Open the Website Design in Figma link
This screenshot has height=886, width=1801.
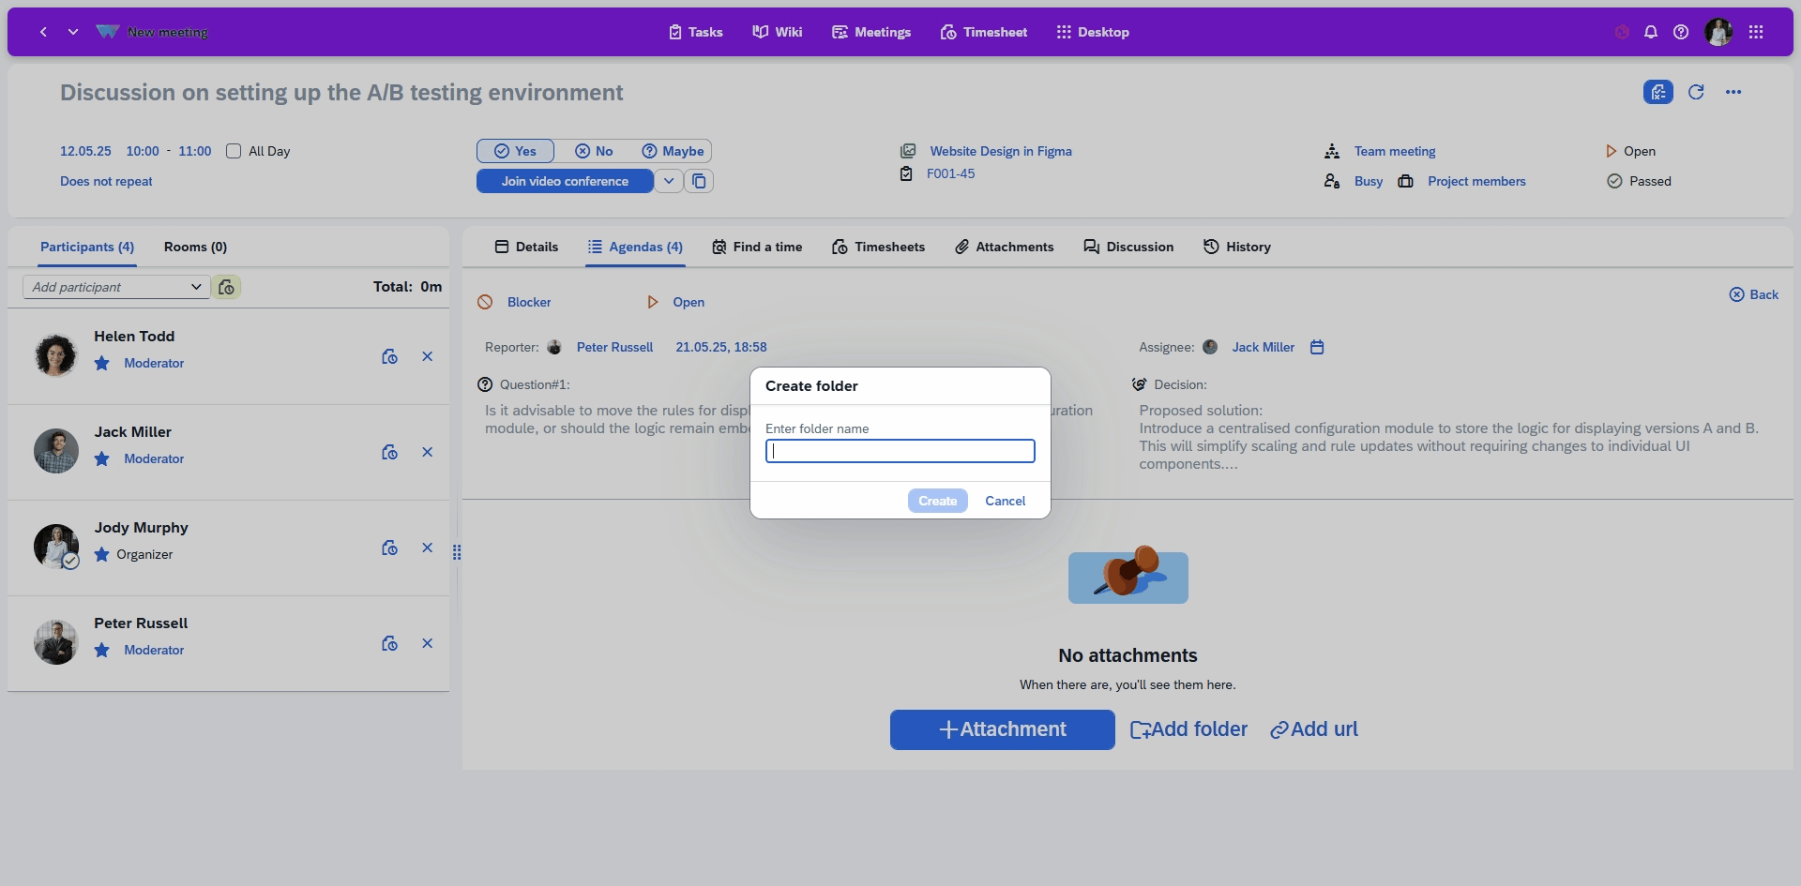[1000, 151]
